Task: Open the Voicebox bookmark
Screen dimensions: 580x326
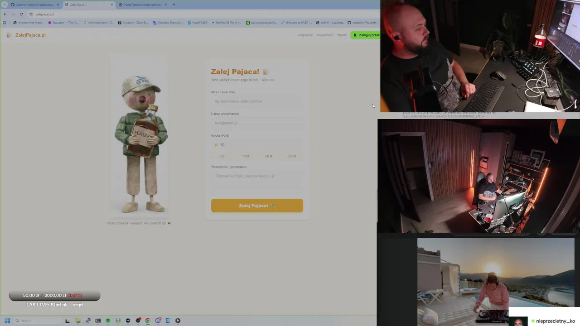Action: pos(133,22)
